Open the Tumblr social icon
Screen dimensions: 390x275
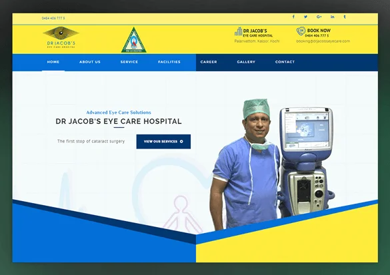345,17
